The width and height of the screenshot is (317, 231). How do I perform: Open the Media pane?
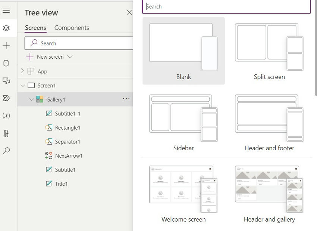pyautogui.click(x=6, y=81)
